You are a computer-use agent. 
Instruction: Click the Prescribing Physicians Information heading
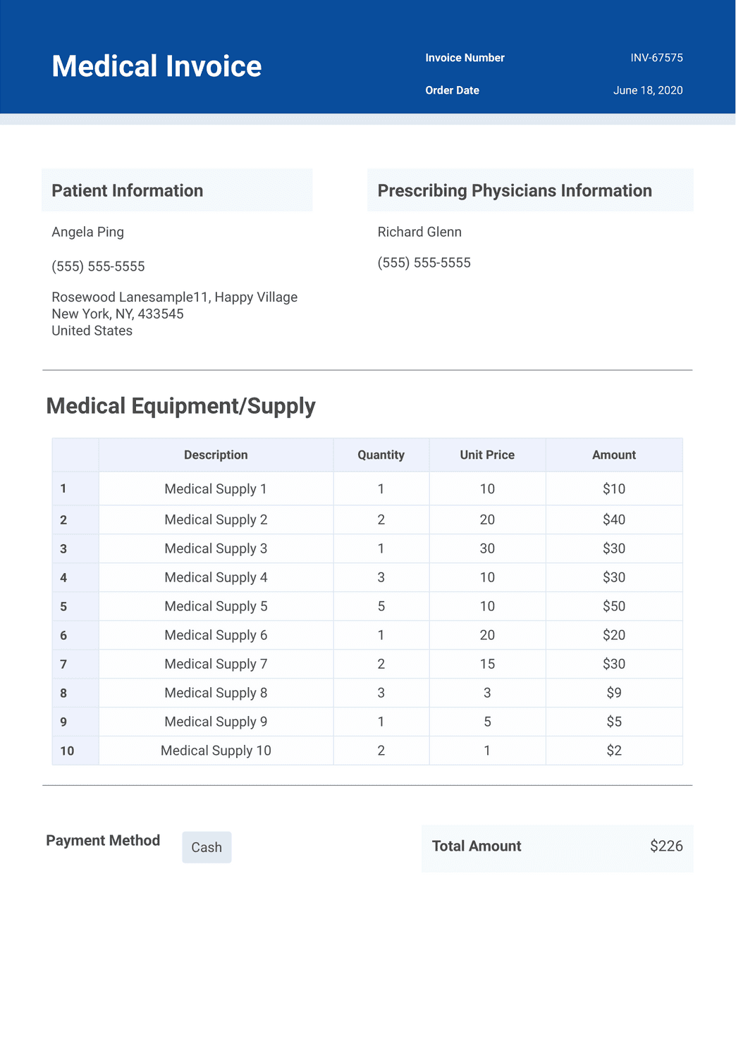click(x=515, y=190)
